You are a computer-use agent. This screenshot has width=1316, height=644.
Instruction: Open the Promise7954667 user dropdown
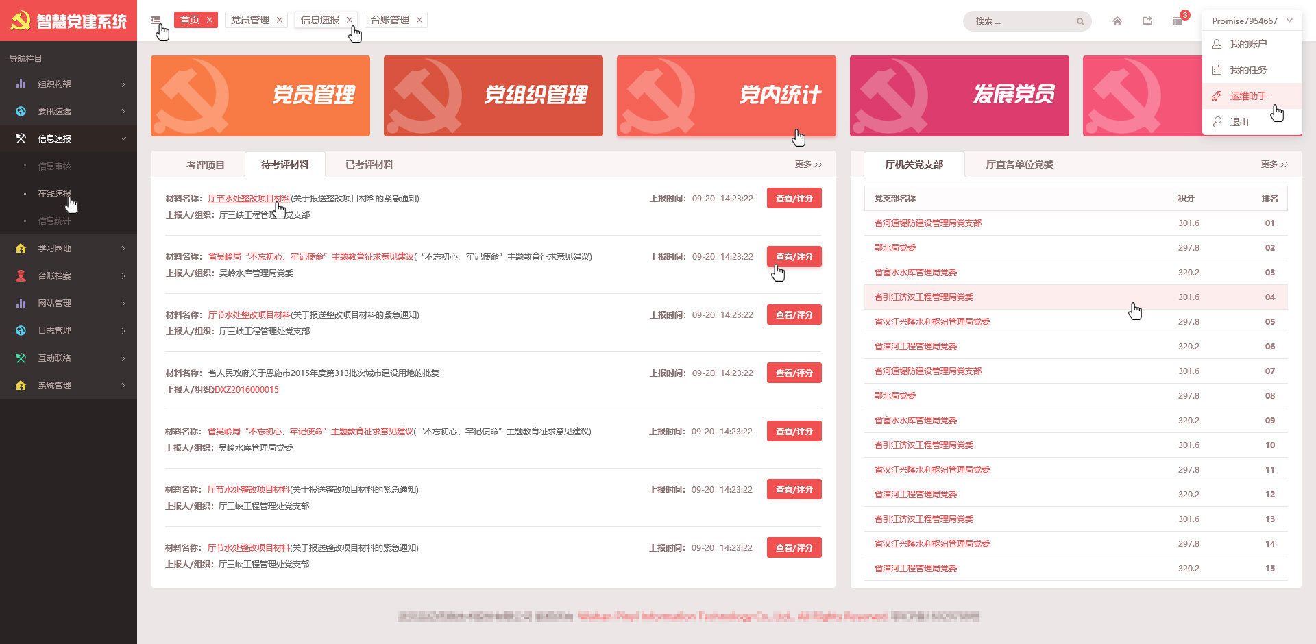(1252, 21)
